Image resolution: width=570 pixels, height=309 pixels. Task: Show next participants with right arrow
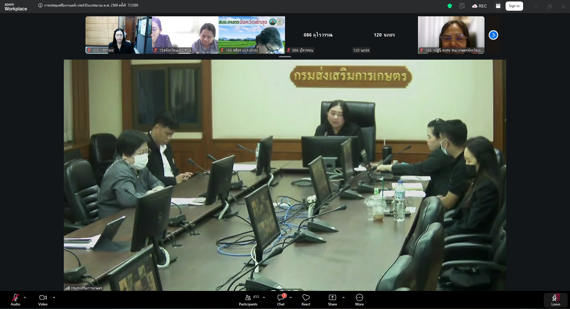point(493,35)
